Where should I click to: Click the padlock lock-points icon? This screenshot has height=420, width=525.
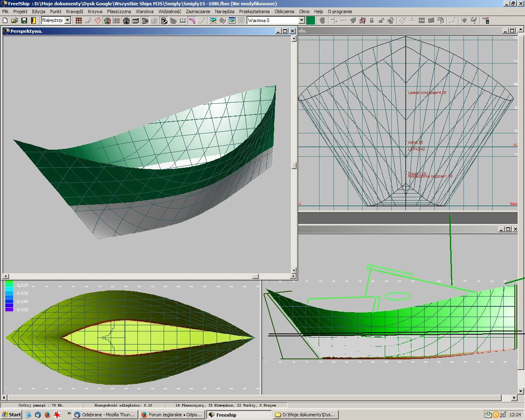tap(372, 21)
